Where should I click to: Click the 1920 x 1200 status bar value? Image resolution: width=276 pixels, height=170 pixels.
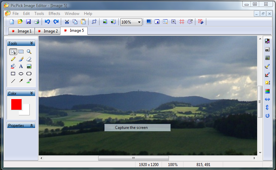pyautogui.click(x=149, y=165)
